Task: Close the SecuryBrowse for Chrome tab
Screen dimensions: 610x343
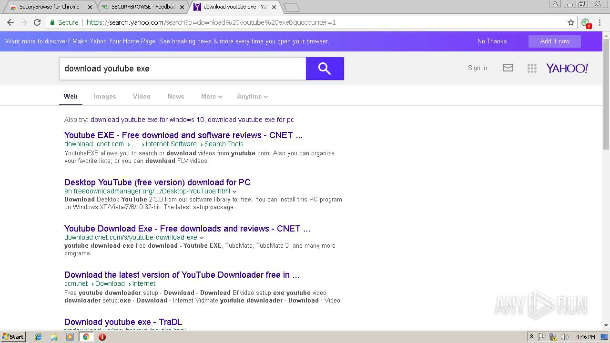Action: point(90,7)
